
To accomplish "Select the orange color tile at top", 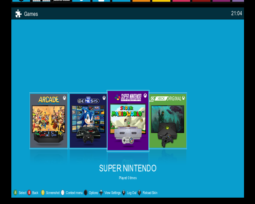I will pos(141,1).
